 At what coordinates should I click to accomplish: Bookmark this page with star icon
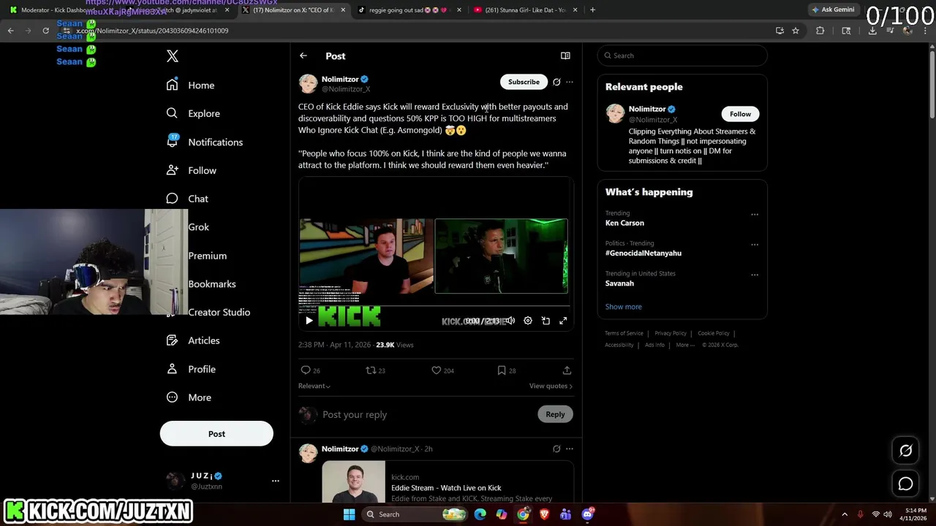[x=796, y=31]
